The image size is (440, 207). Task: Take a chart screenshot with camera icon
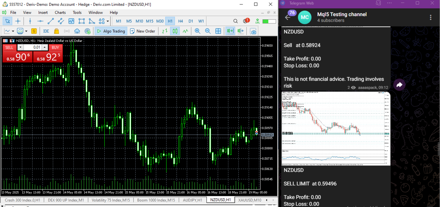(x=253, y=31)
